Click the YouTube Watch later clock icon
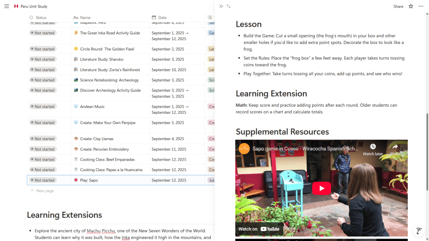Image resolution: width=429 pixels, height=241 pixels. (373, 147)
